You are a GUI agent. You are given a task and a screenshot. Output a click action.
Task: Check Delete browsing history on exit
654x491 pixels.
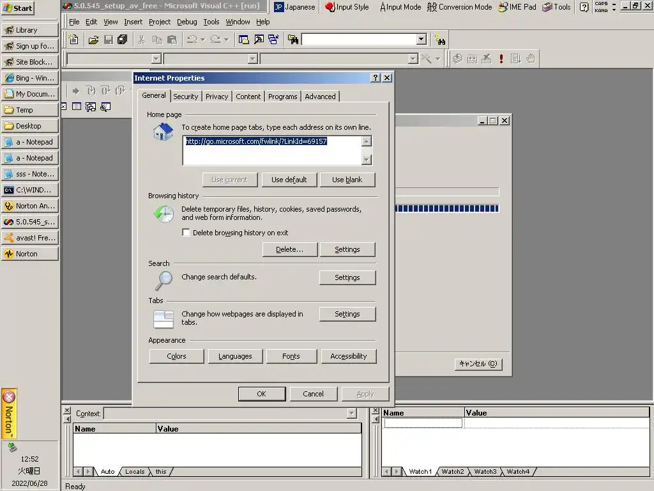click(186, 233)
